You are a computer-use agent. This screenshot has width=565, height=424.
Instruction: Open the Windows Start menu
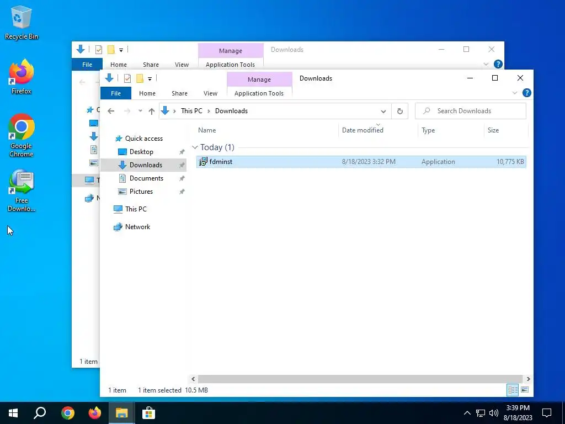[13, 413]
